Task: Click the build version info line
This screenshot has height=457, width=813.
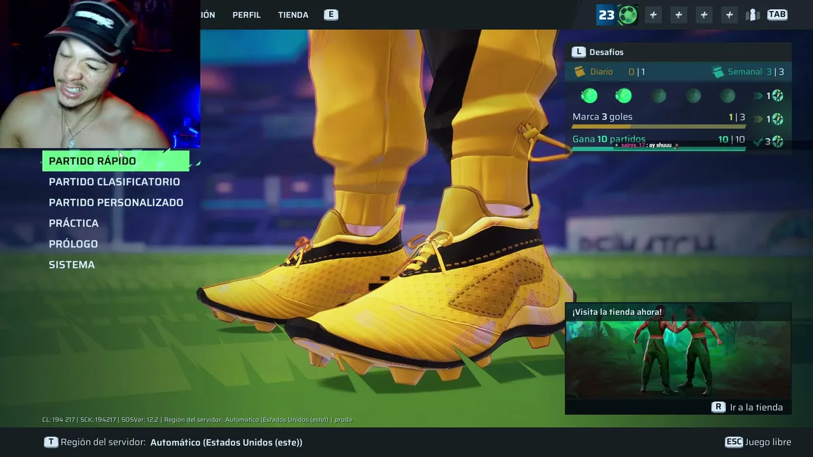Action: [197, 420]
